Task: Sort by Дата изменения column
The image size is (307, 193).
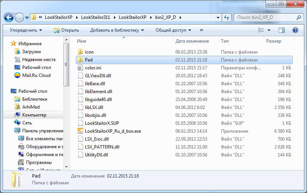Action: point(192,41)
